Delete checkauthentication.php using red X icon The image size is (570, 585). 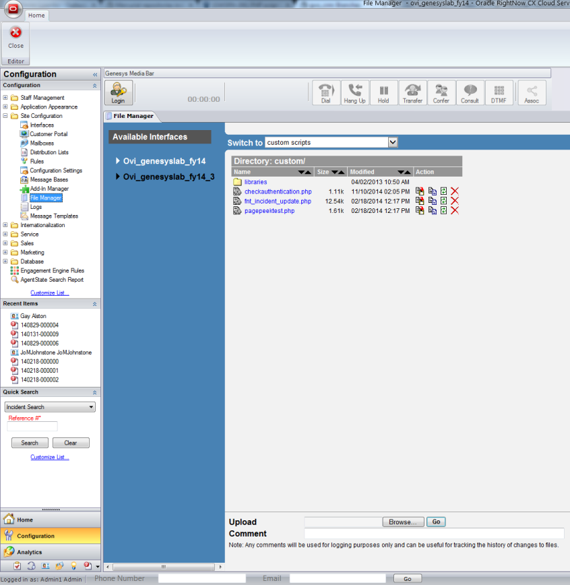pos(455,192)
